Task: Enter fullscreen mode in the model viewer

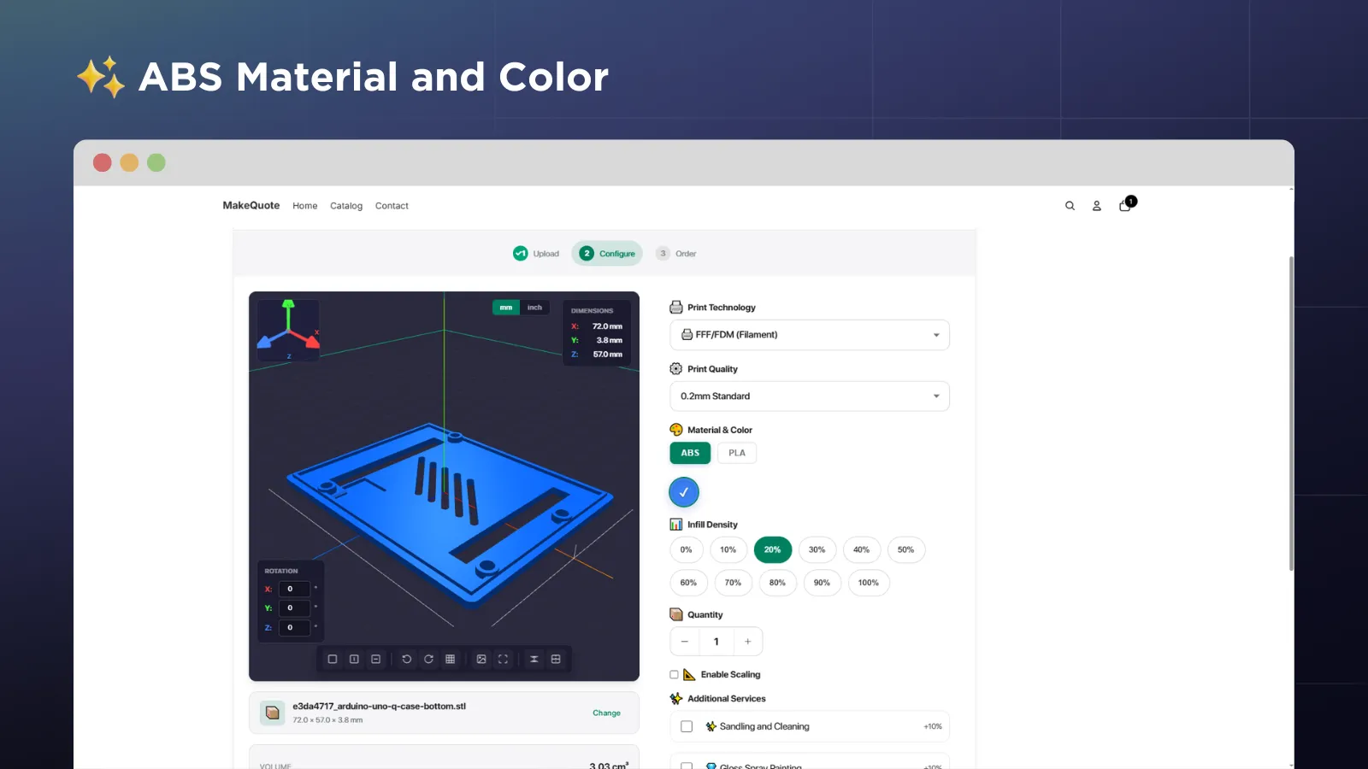Action: point(503,659)
